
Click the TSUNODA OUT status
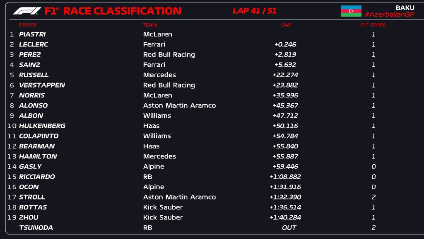(x=289, y=228)
